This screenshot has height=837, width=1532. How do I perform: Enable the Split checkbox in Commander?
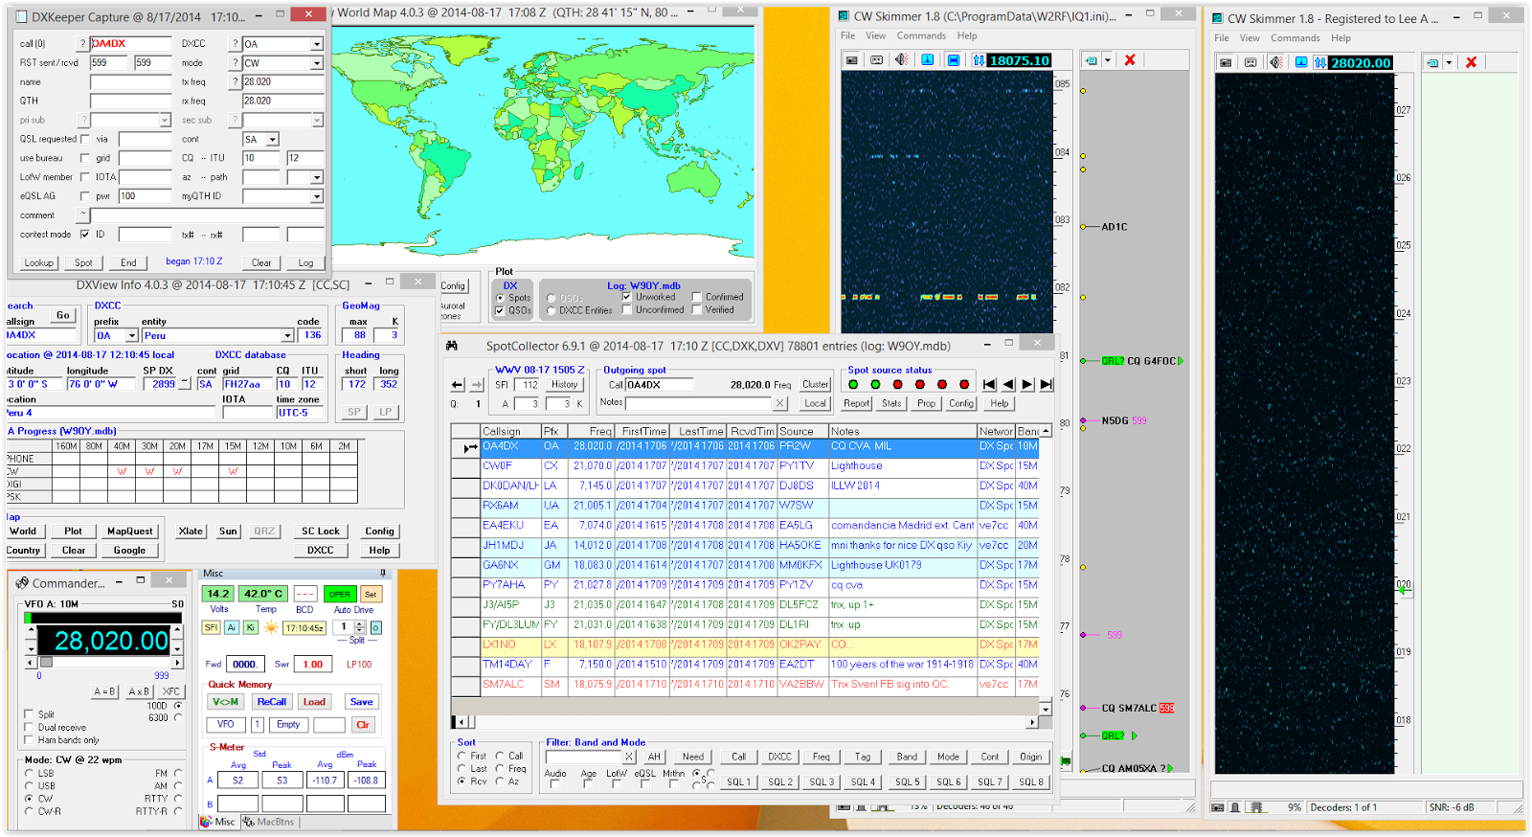29,714
